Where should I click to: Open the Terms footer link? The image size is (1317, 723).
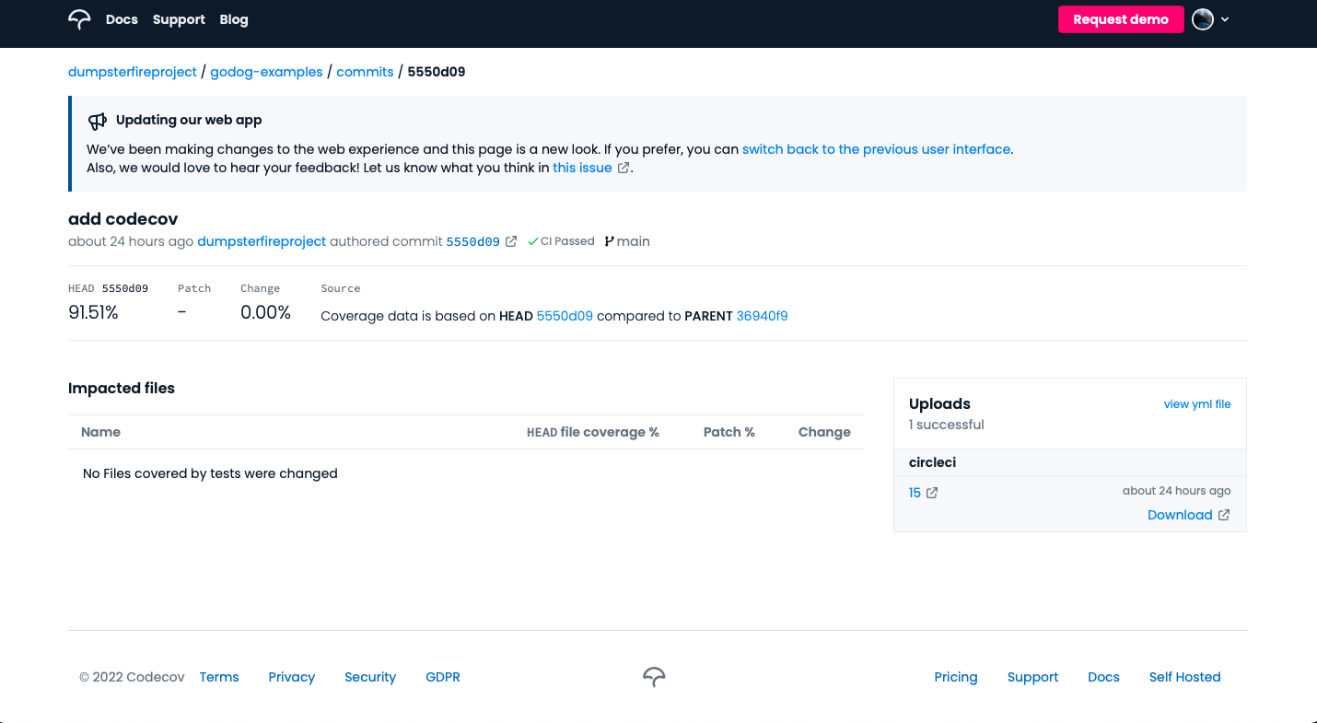(219, 677)
